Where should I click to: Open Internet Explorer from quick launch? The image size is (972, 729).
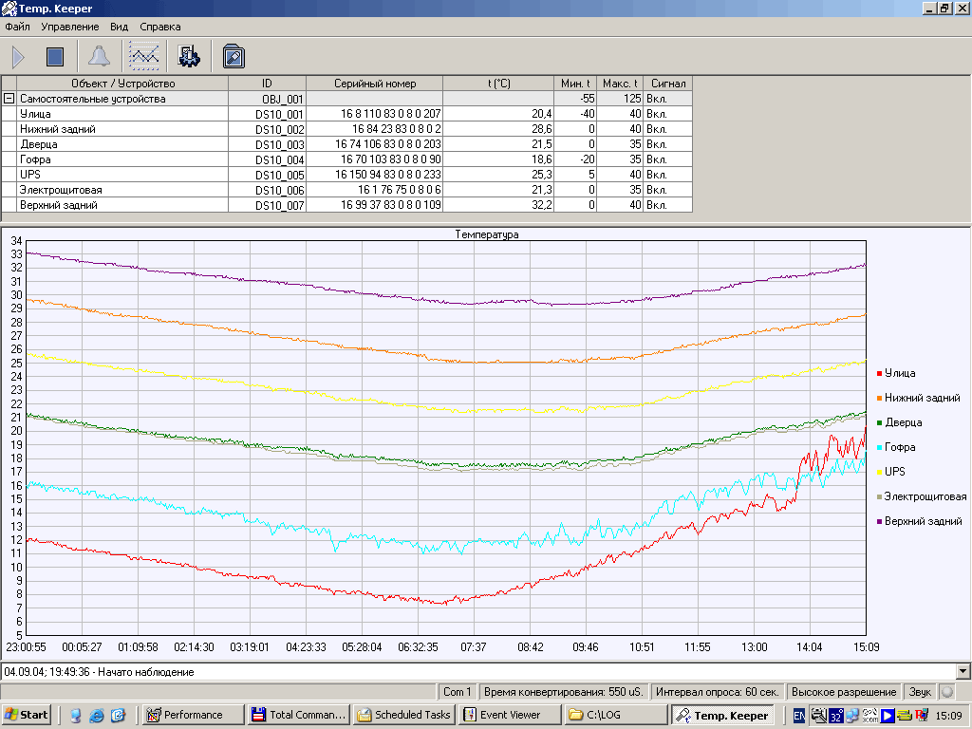(x=97, y=715)
